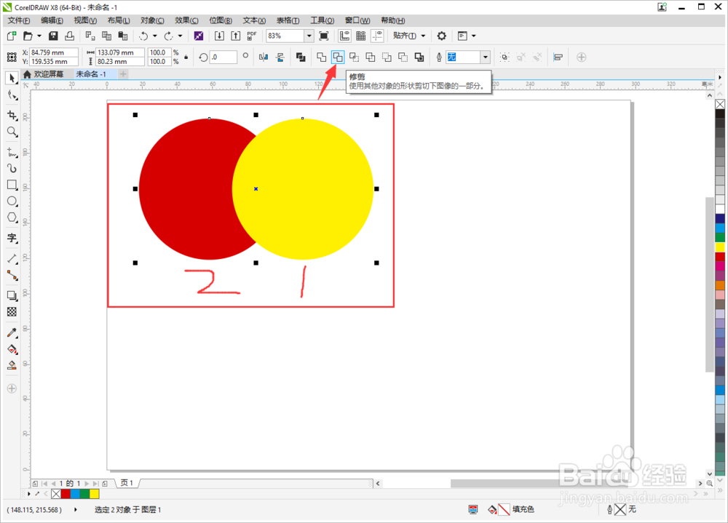Click the Simplify button
728x523 pixels.
370,57
